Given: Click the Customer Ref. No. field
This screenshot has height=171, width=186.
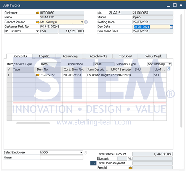Looking at the screenshot, I should pos(62,27).
